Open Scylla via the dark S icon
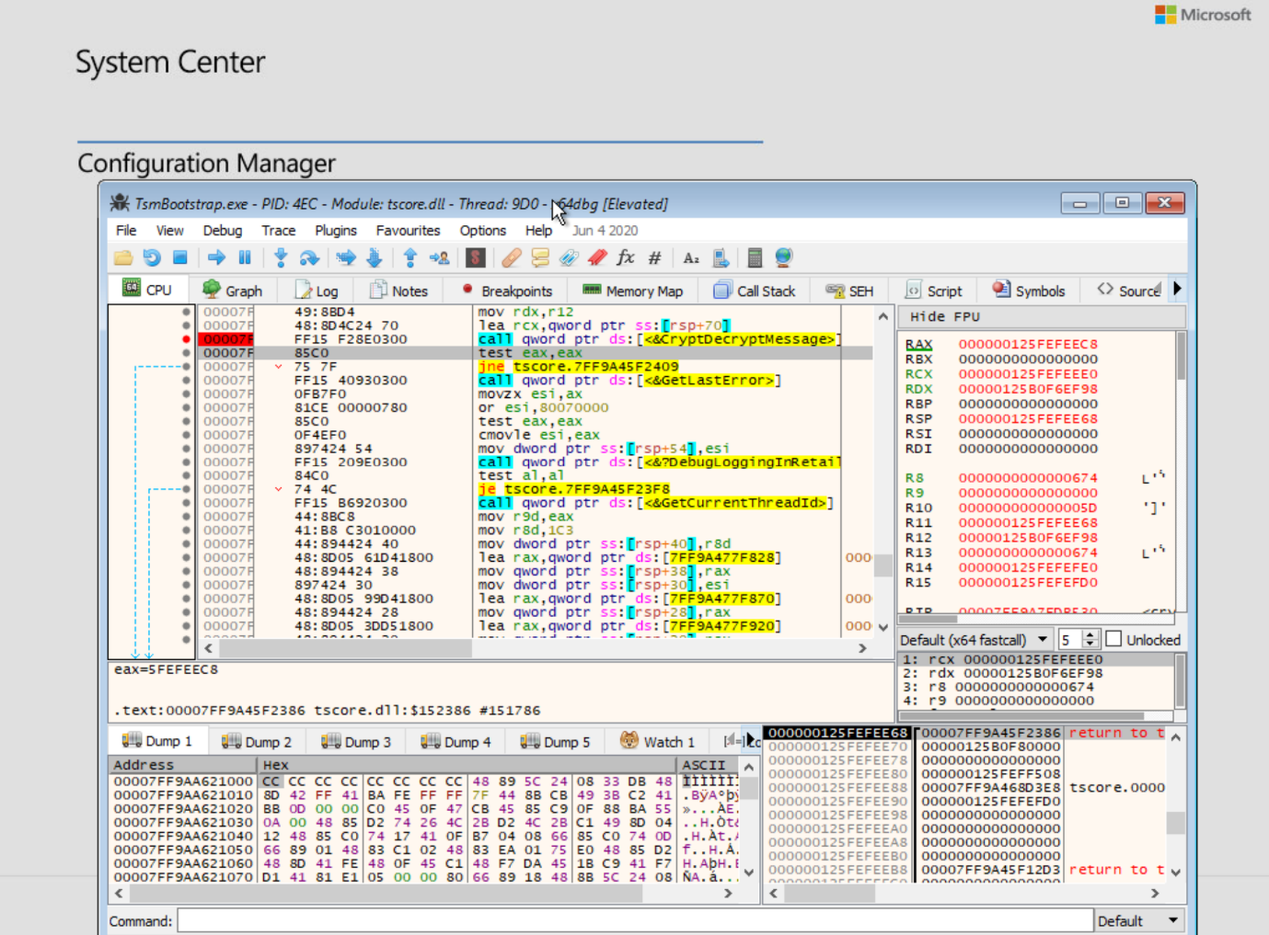 (x=475, y=258)
